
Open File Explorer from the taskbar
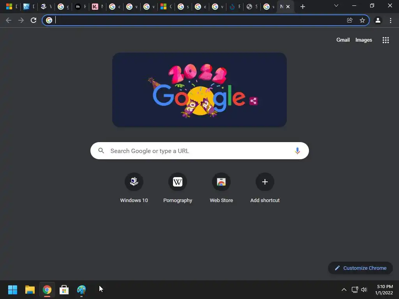pyautogui.click(x=30, y=290)
